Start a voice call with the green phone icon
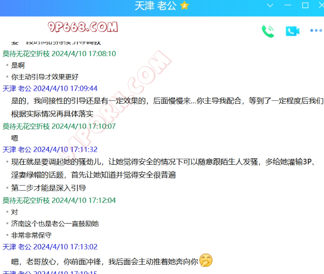324x274 pixels. pos(268,31)
